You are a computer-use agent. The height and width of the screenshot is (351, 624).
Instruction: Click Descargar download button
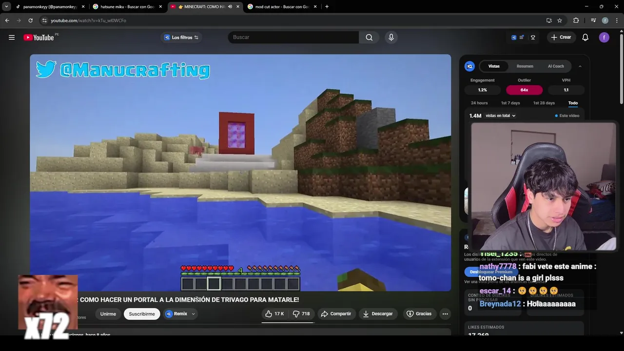pos(377,314)
